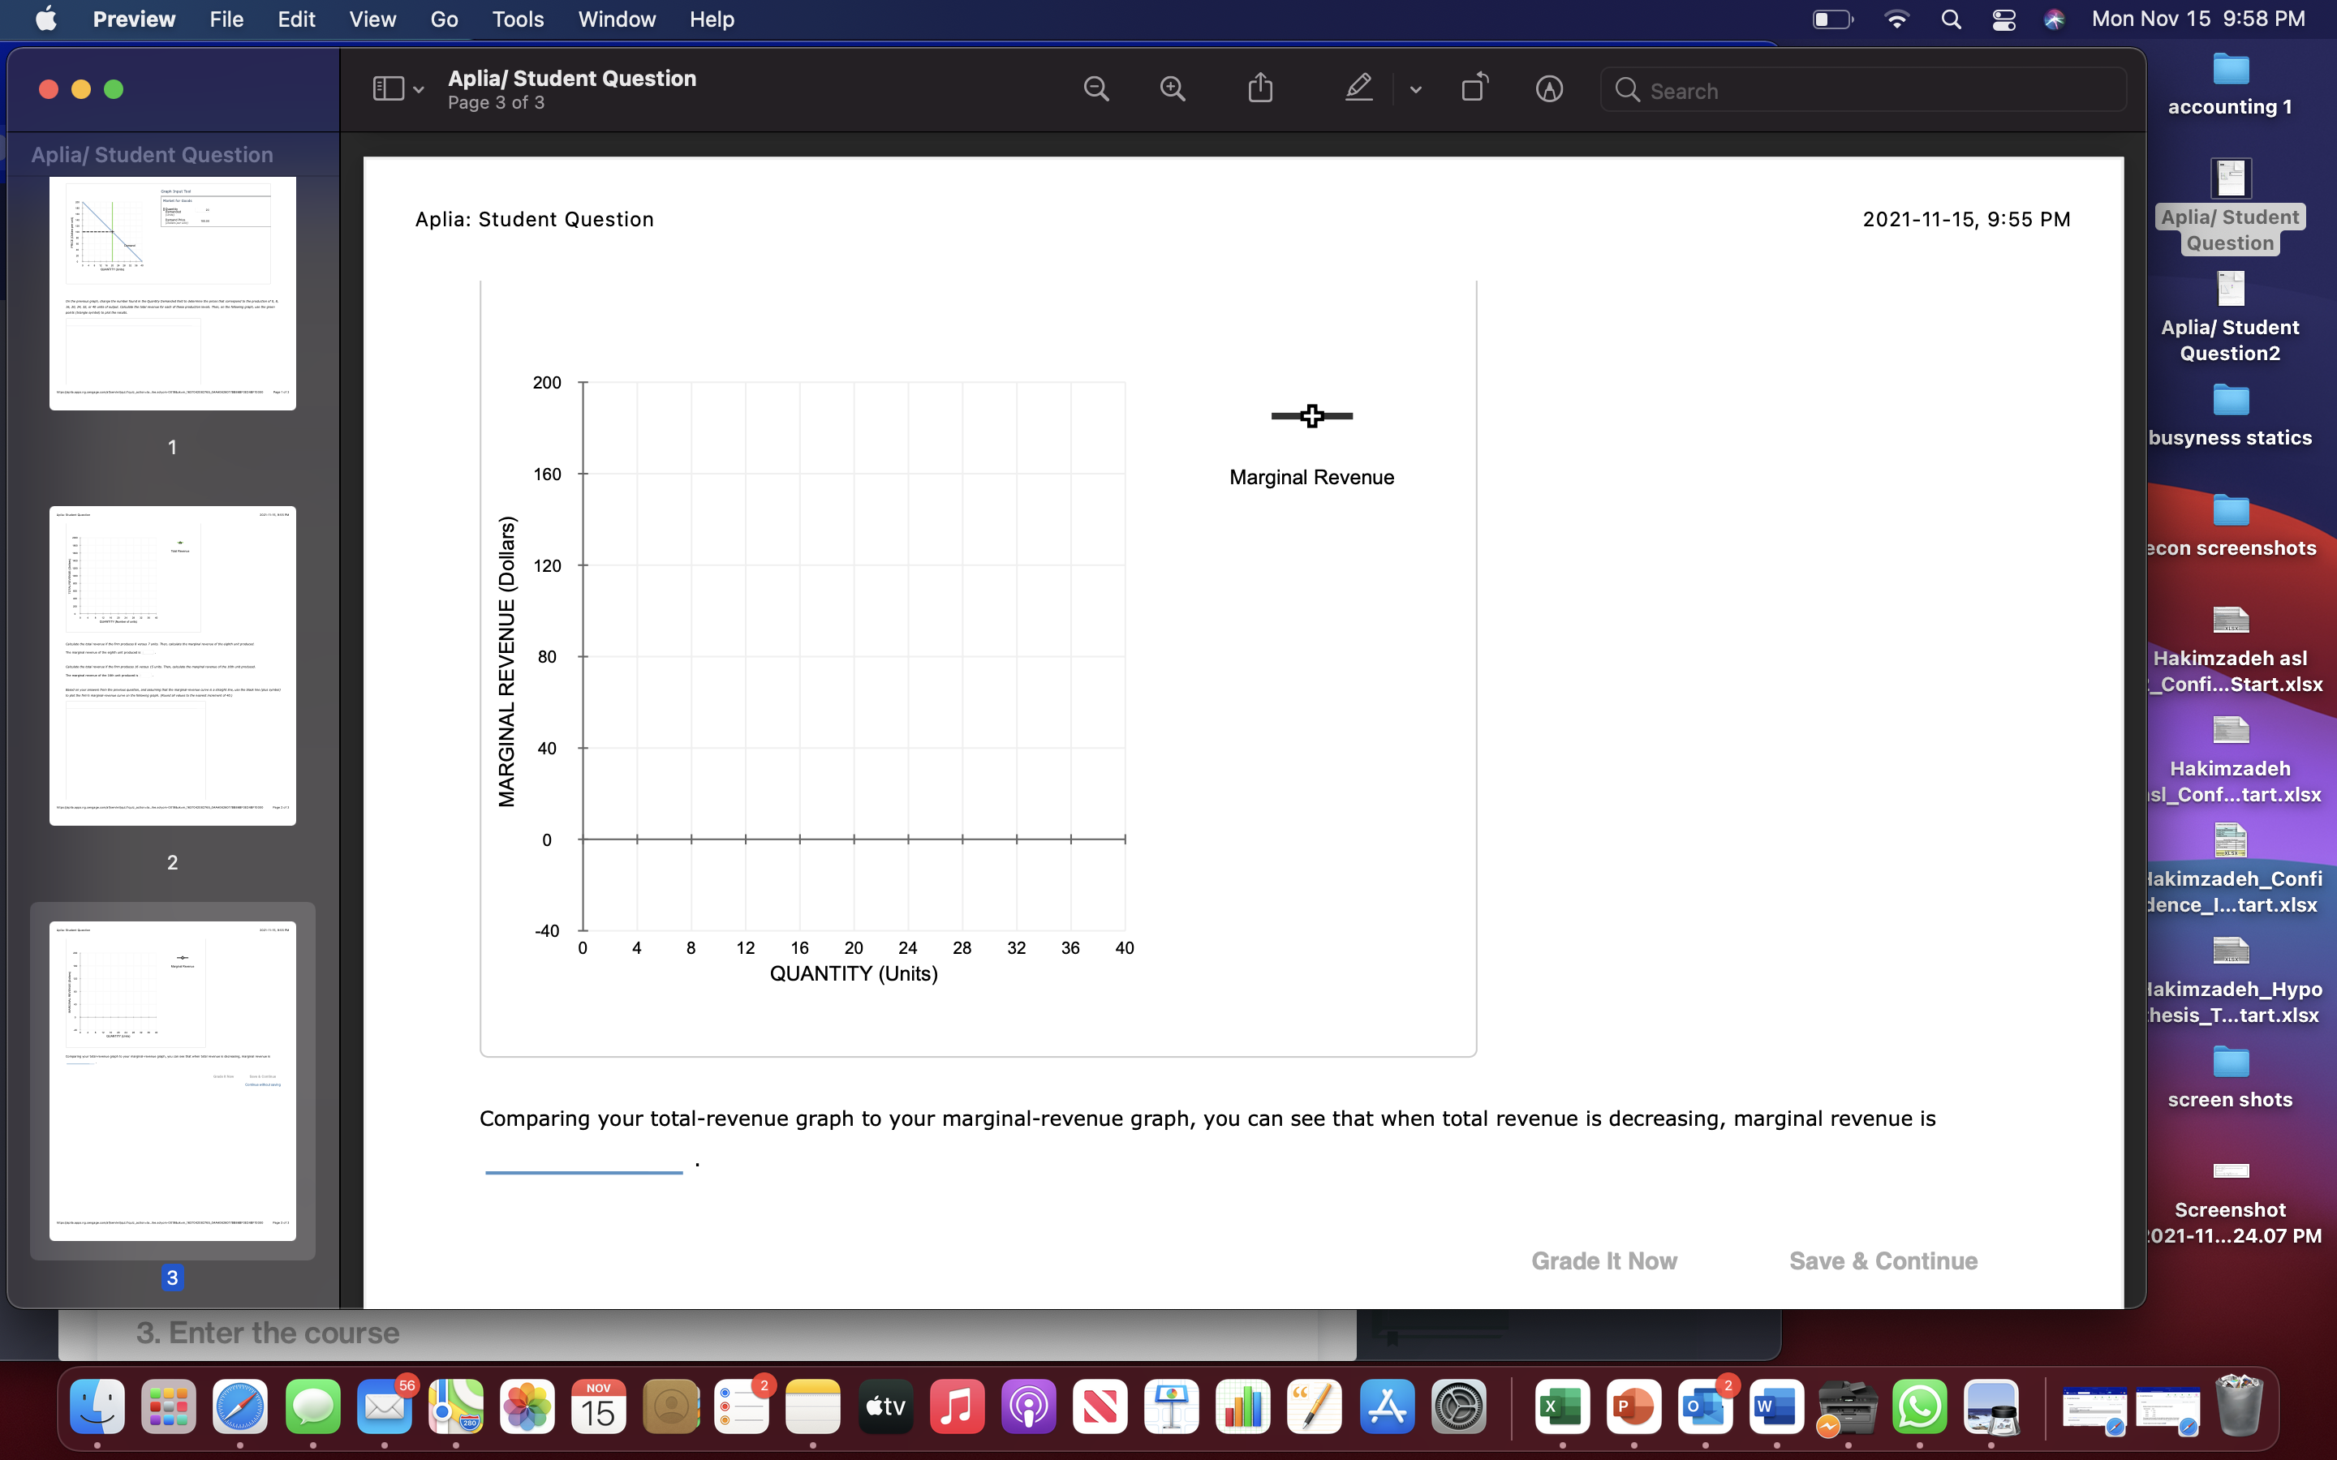Click the Save & Continue link
Image resolution: width=2337 pixels, height=1460 pixels.
(1882, 1260)
